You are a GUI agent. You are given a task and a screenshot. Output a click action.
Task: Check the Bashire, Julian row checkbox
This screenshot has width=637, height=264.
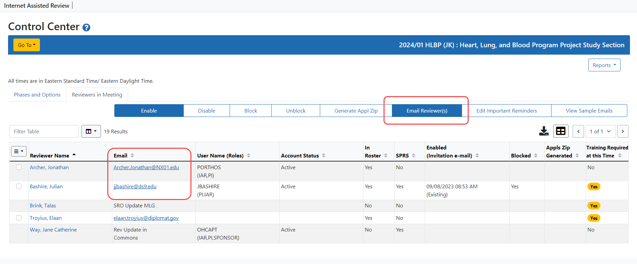click(x=19, y=186)
